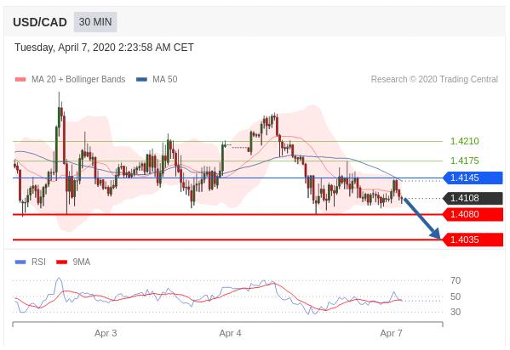Click the Apr 3 date axis label
This screenshot has height=350, width=510.
click(106, 334)
